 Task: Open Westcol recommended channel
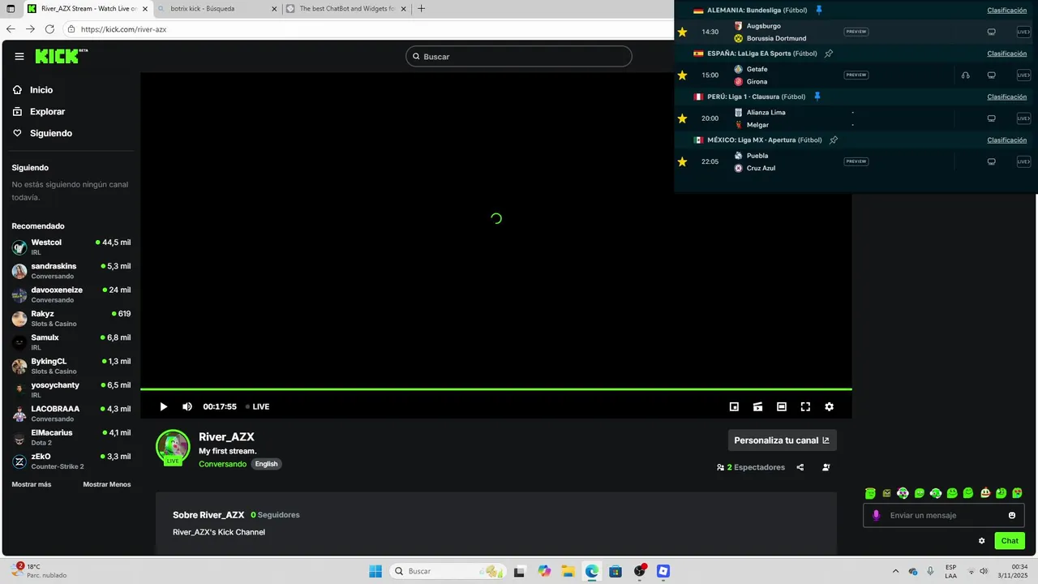click(x=71, y=247)
